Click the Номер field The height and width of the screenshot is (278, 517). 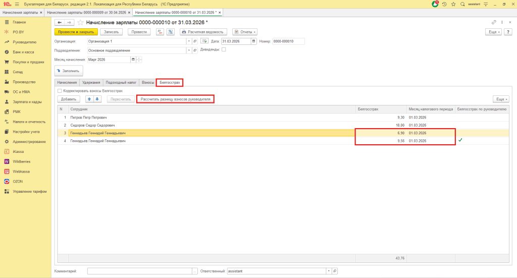coord(288,41)
